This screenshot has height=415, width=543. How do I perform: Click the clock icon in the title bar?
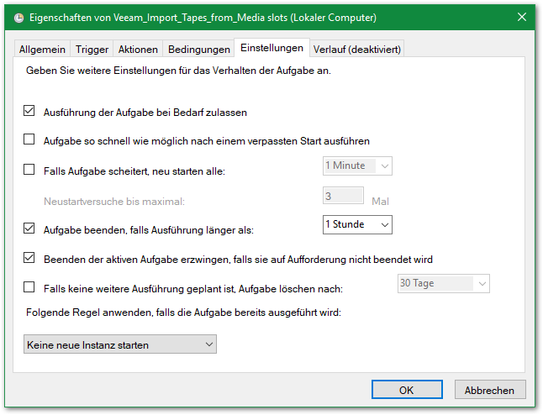click(18, 17)
